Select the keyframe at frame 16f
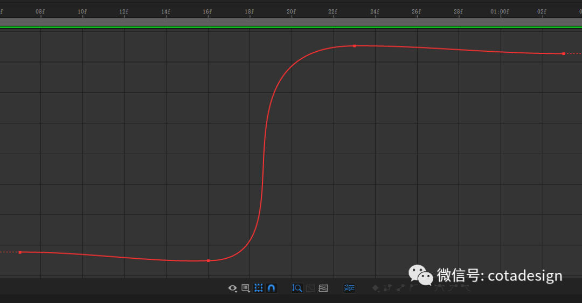 (208, 260)
